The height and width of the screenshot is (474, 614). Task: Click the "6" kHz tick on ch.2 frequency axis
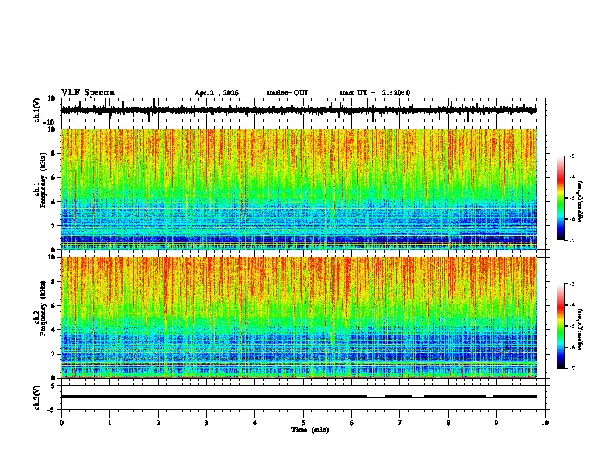[53, 306]
